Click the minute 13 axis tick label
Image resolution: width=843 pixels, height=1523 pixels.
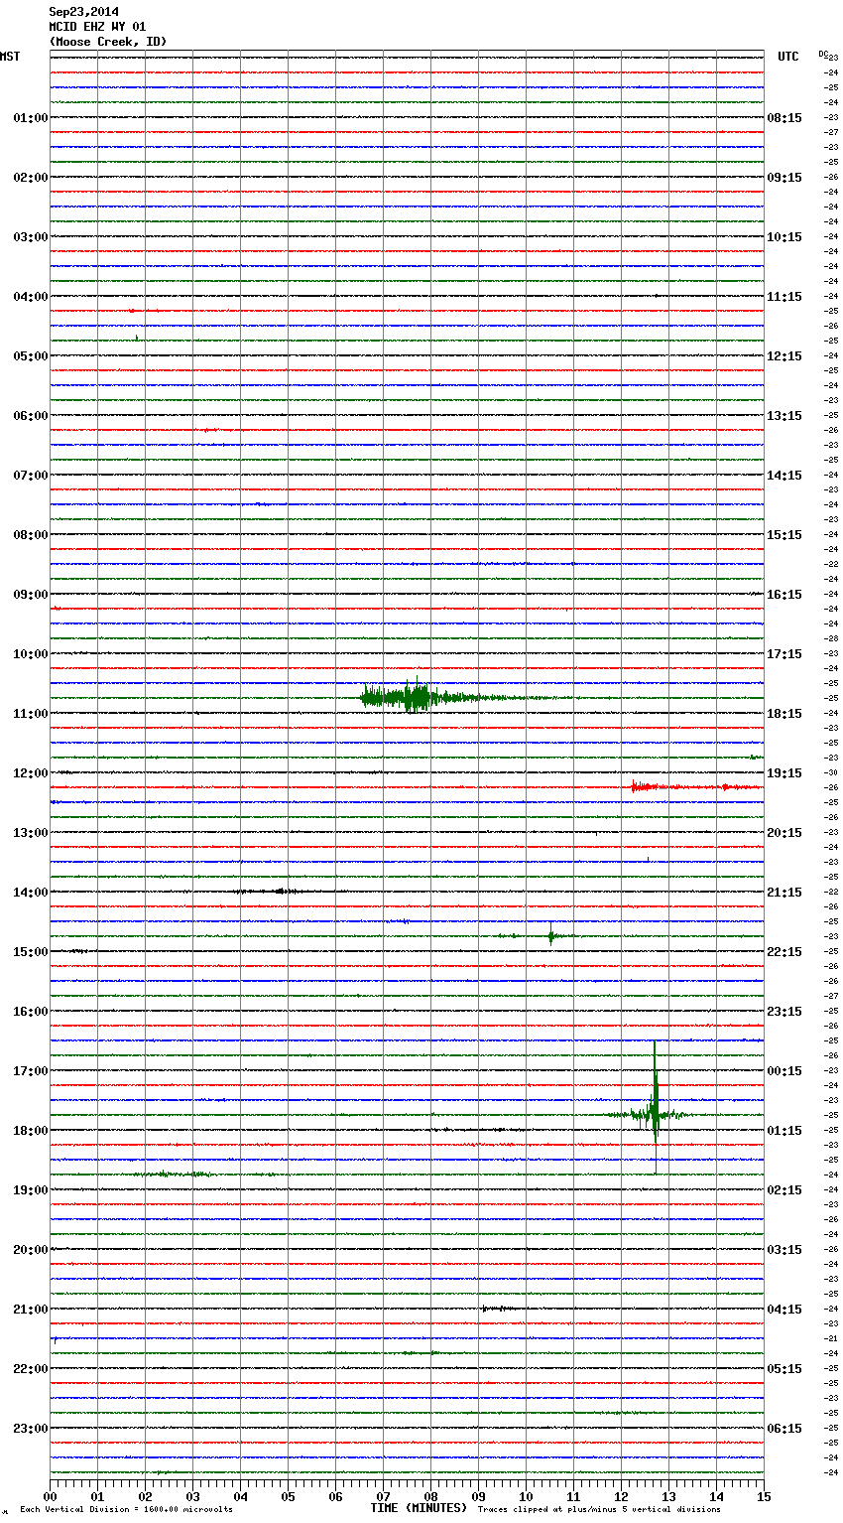pos(668,1497)
